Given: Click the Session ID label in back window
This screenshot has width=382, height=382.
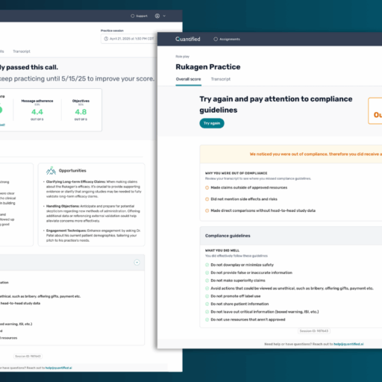Looking at the screenshot, I should click(x=28, y=356).
